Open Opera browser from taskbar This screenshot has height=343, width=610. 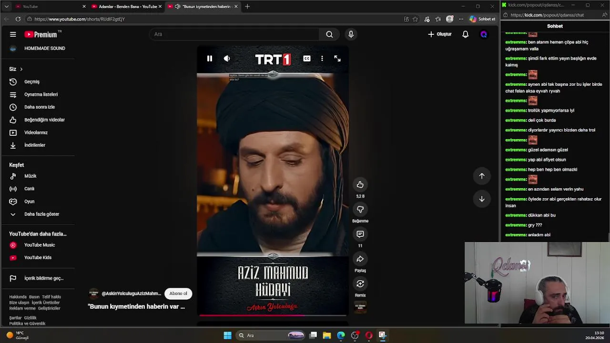[x=368, y=335]
